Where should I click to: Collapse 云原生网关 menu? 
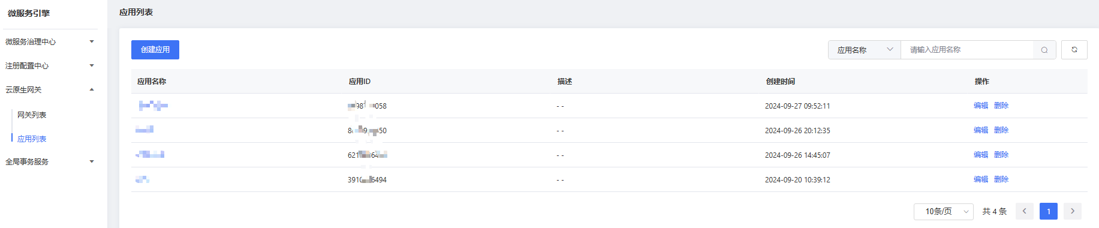click(49, 89)
